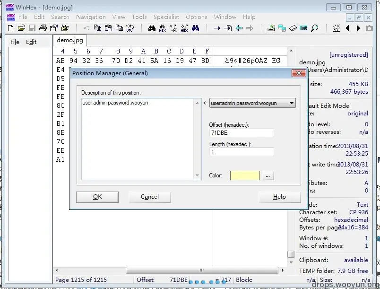The width and height of the screenshot is (380, 289).
Task: Click the Copy Block icon
Action: (x=97, y=28)
